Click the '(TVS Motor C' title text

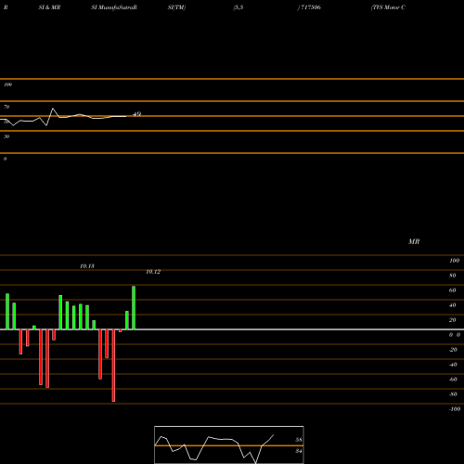point(388,7)
